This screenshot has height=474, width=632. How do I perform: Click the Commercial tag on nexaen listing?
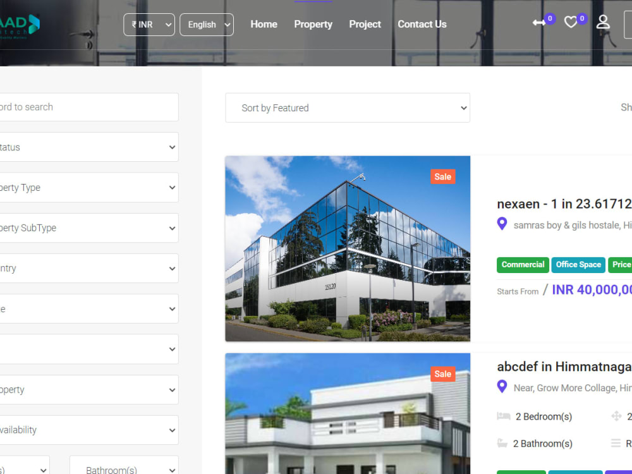pyautogui.click(x=523, y=265)
